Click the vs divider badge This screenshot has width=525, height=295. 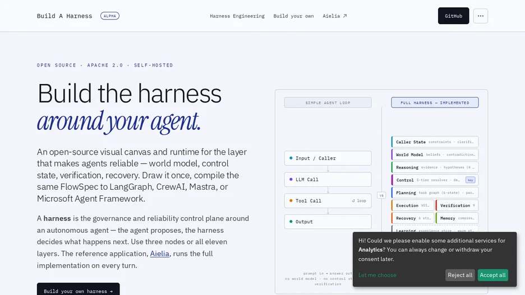tap(381, 195)
